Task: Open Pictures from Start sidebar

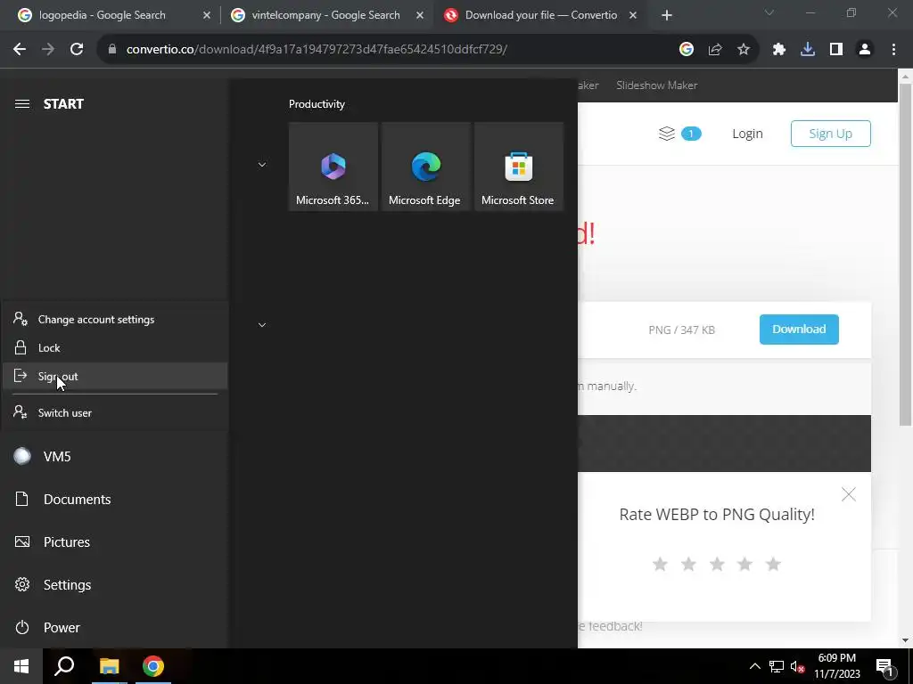Action: pos(114,542)
